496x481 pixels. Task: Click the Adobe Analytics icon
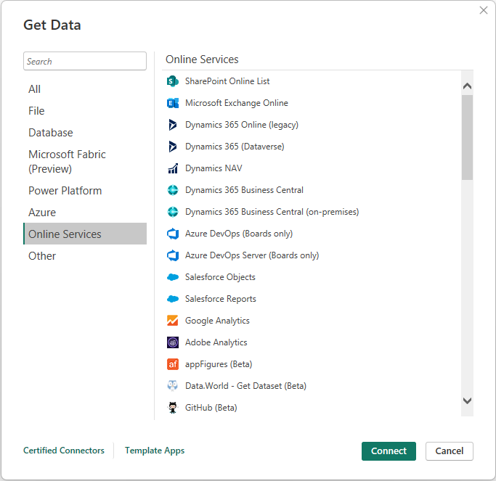click(x=173, y=342)
